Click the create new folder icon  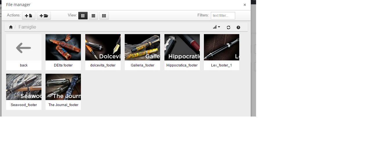[44, 16]
